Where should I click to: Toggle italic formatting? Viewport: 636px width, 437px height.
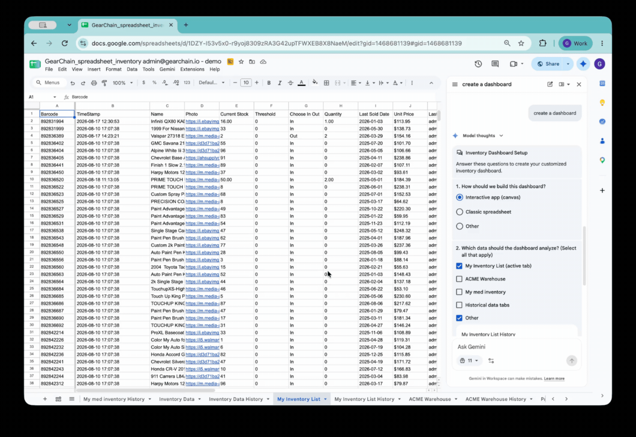[x=280, y=83]
